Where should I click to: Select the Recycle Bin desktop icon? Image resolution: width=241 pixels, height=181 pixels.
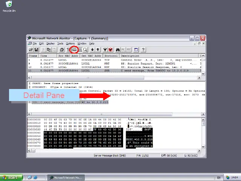pos(9,6)
